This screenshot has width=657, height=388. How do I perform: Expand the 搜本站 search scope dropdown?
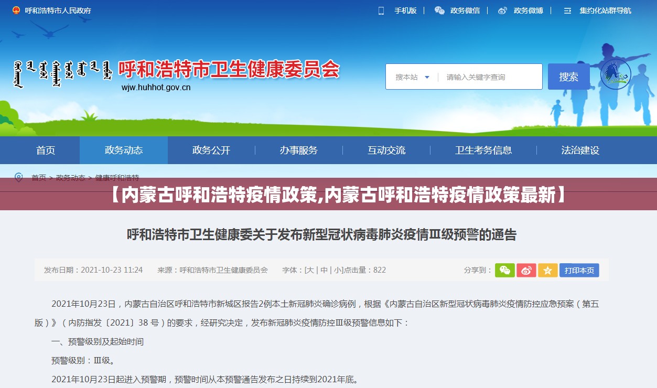(412, 77)
